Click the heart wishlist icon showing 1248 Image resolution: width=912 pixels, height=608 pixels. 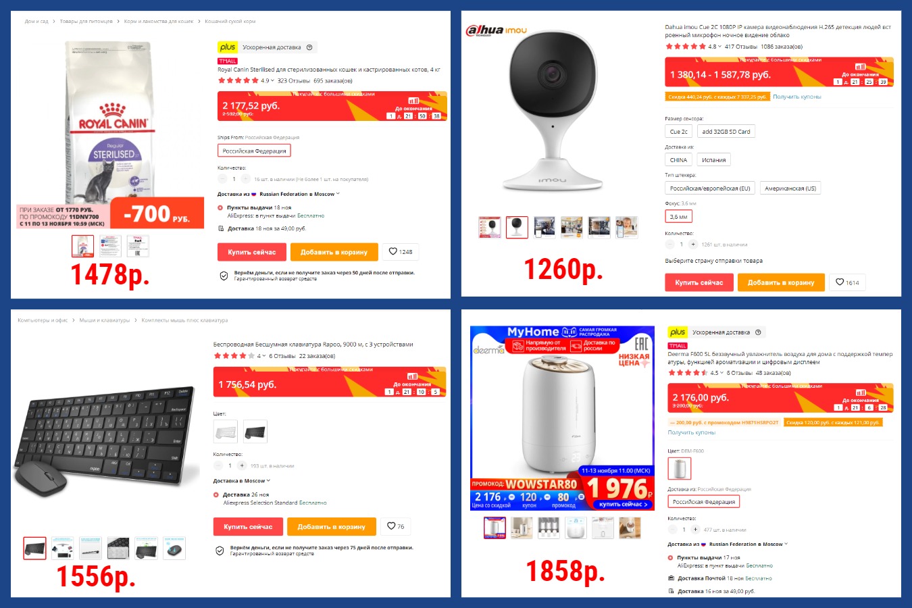tap(393, 251)
